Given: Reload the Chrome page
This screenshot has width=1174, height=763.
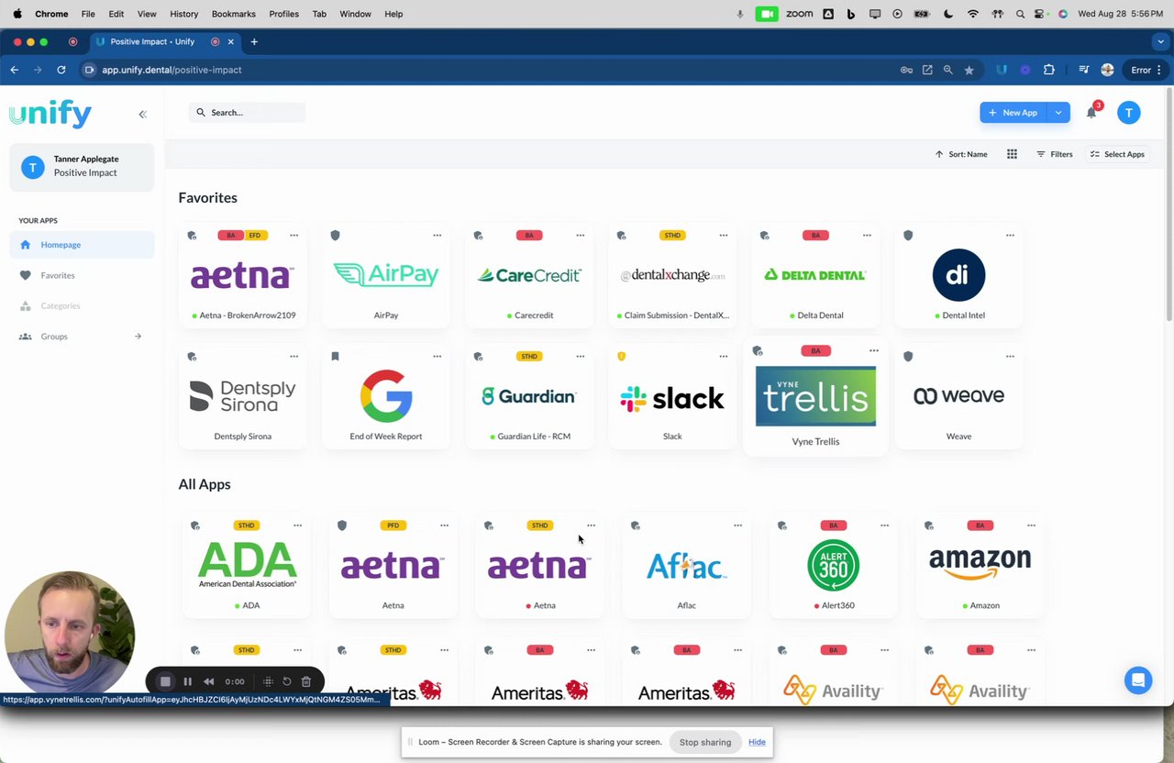Looking at the screenshot, I should pos(61,70).
